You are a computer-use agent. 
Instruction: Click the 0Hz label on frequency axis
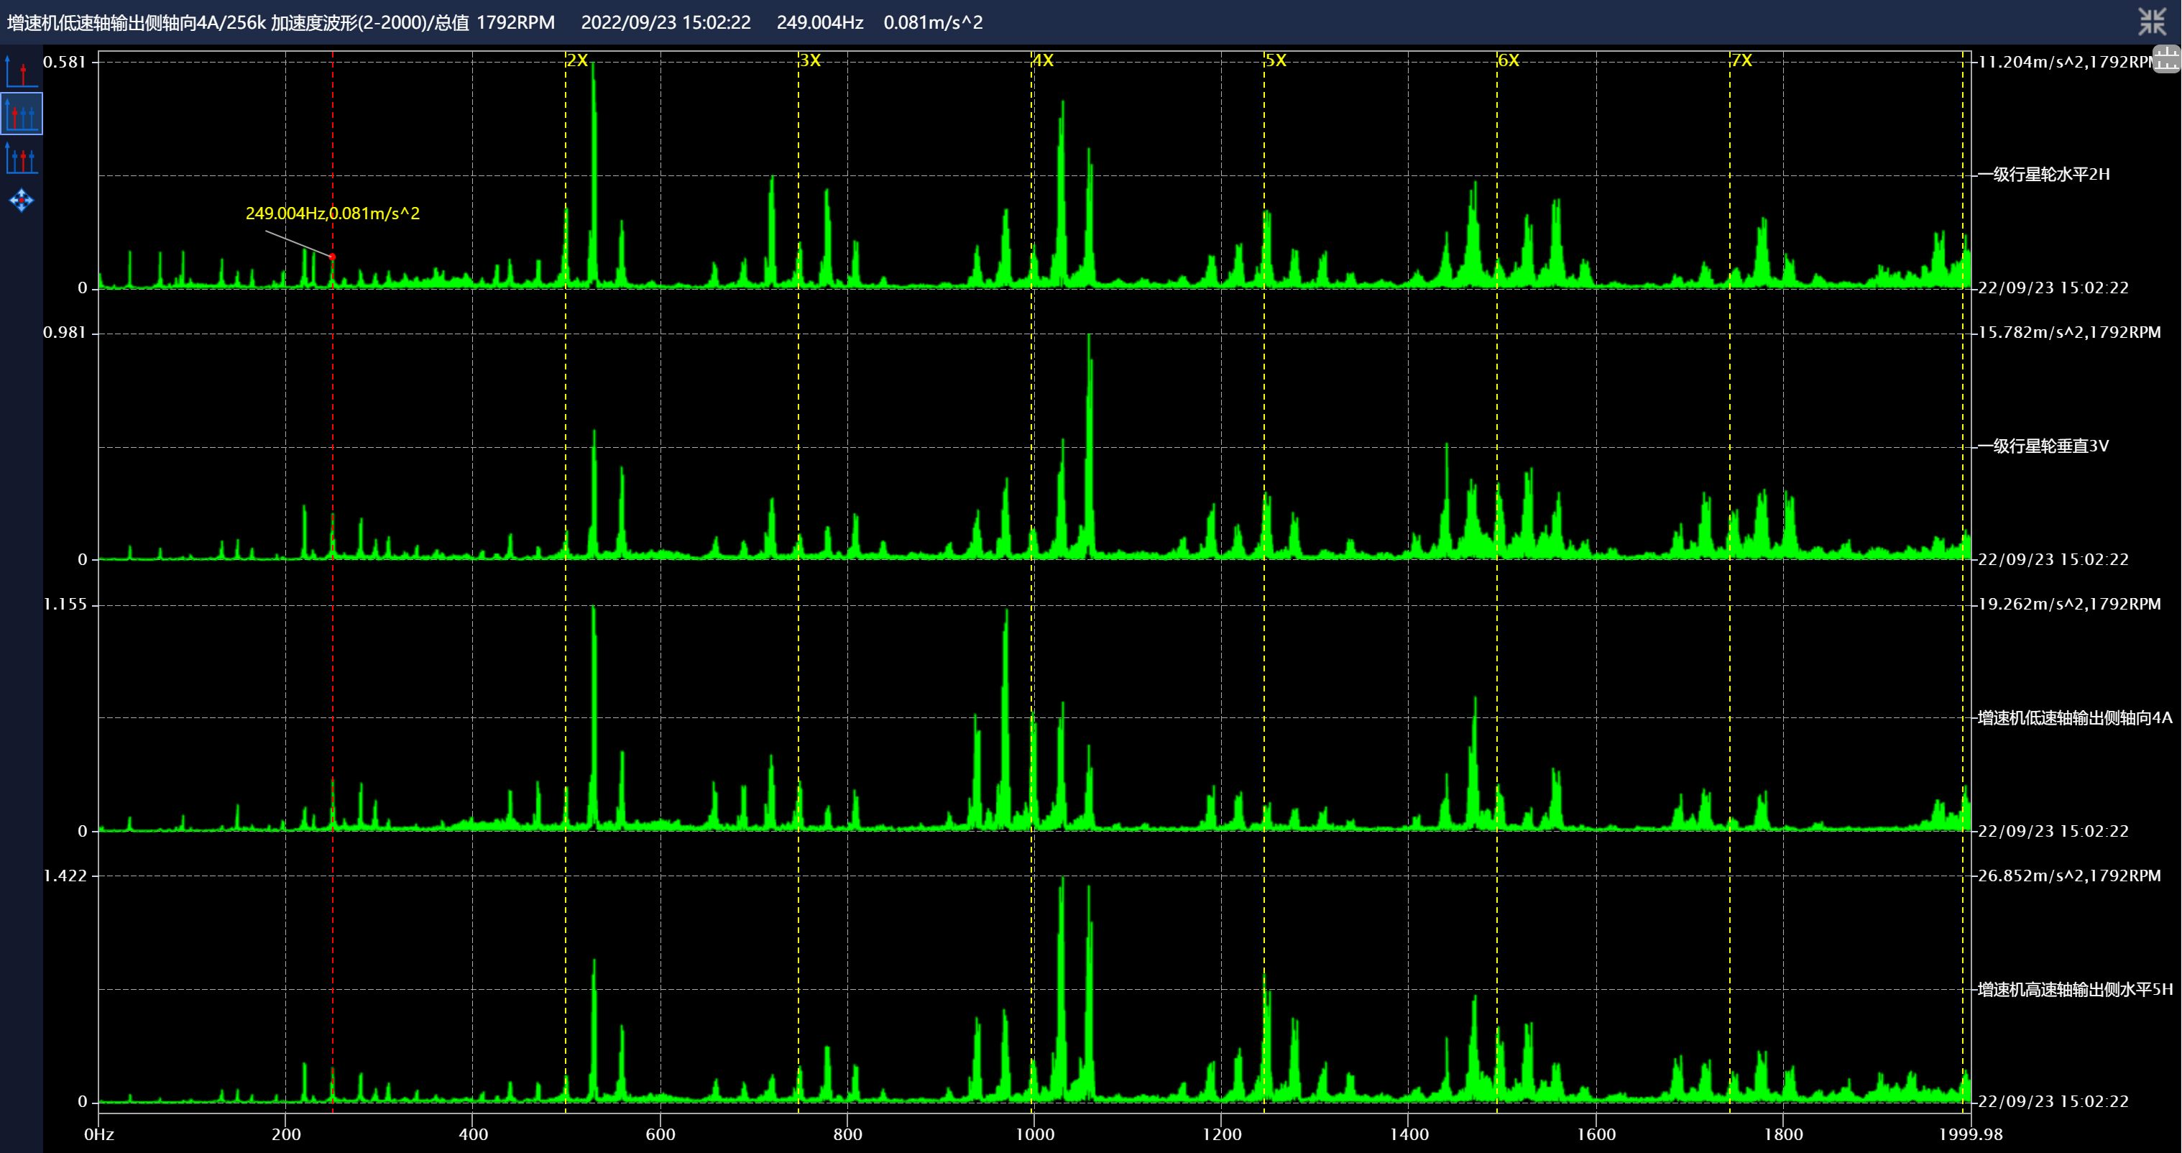pos(99,1134)
